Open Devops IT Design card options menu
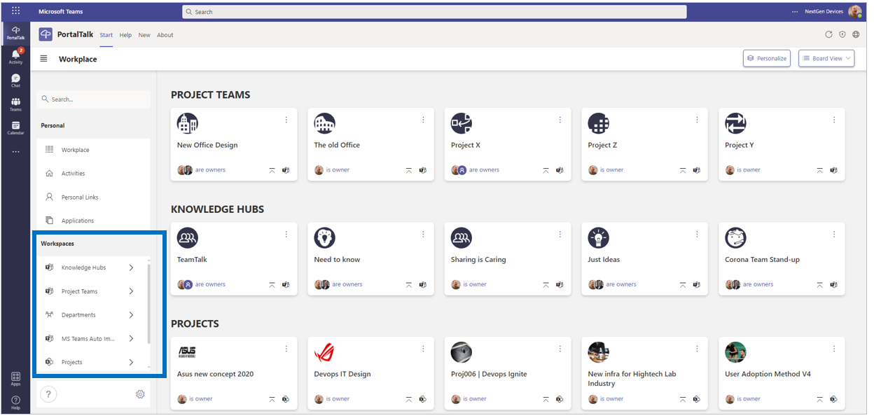The width and height of the screenshot is (874, 418). [423, 349]
